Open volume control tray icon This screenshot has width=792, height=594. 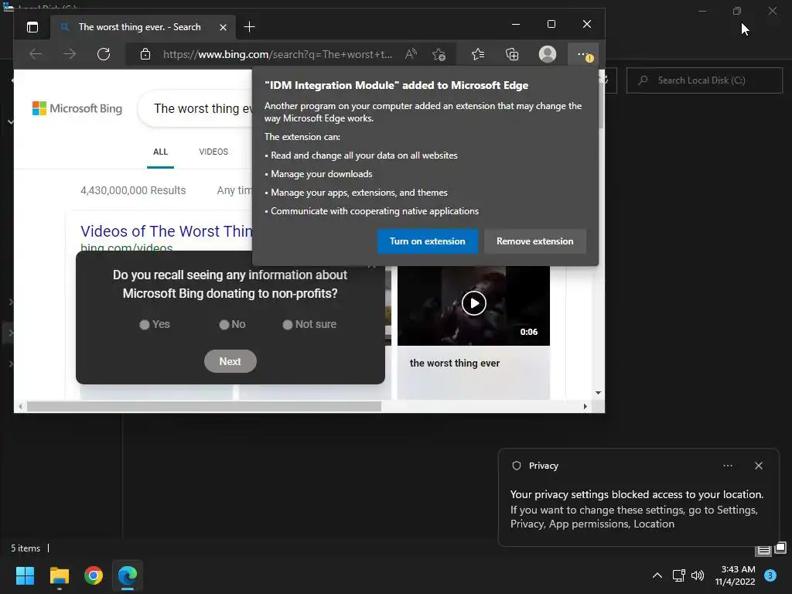(x=698, y=575)
